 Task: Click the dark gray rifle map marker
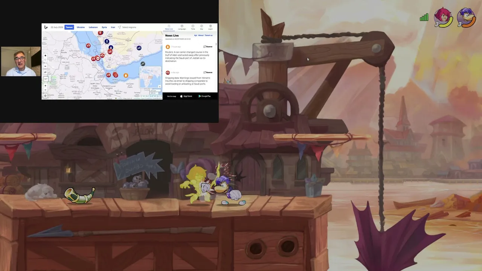[143, 64]
